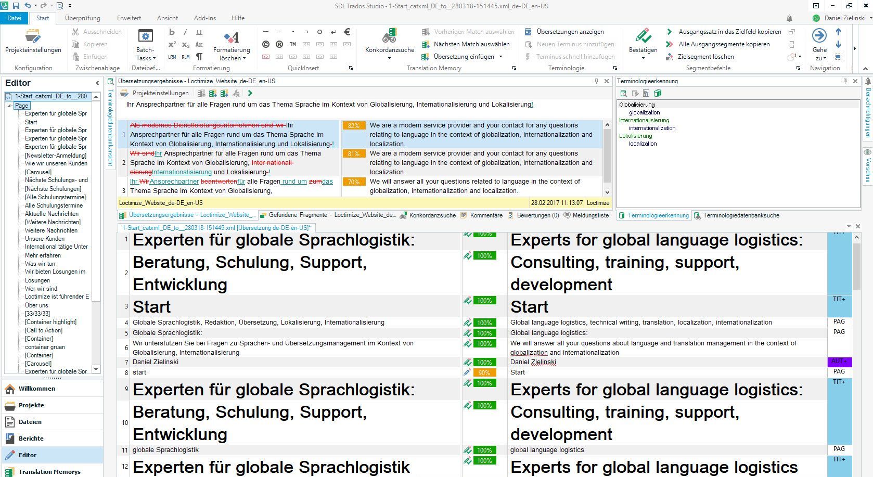Viewport: 873px width, 477px height.
Task: Open the Translation Memorys view
Action: coord(52,471)
